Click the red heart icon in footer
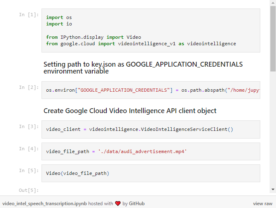 point(118,204)
